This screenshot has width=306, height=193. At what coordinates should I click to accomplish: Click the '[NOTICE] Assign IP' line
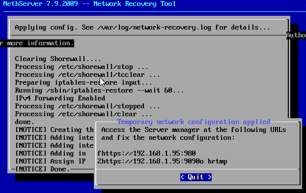coord(51,161)
